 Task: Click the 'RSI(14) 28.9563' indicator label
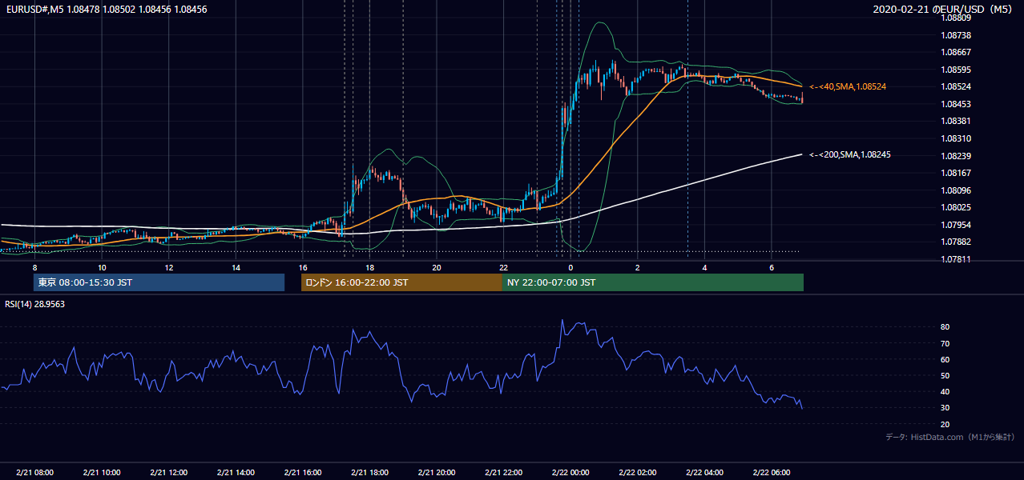pos(35,304)
